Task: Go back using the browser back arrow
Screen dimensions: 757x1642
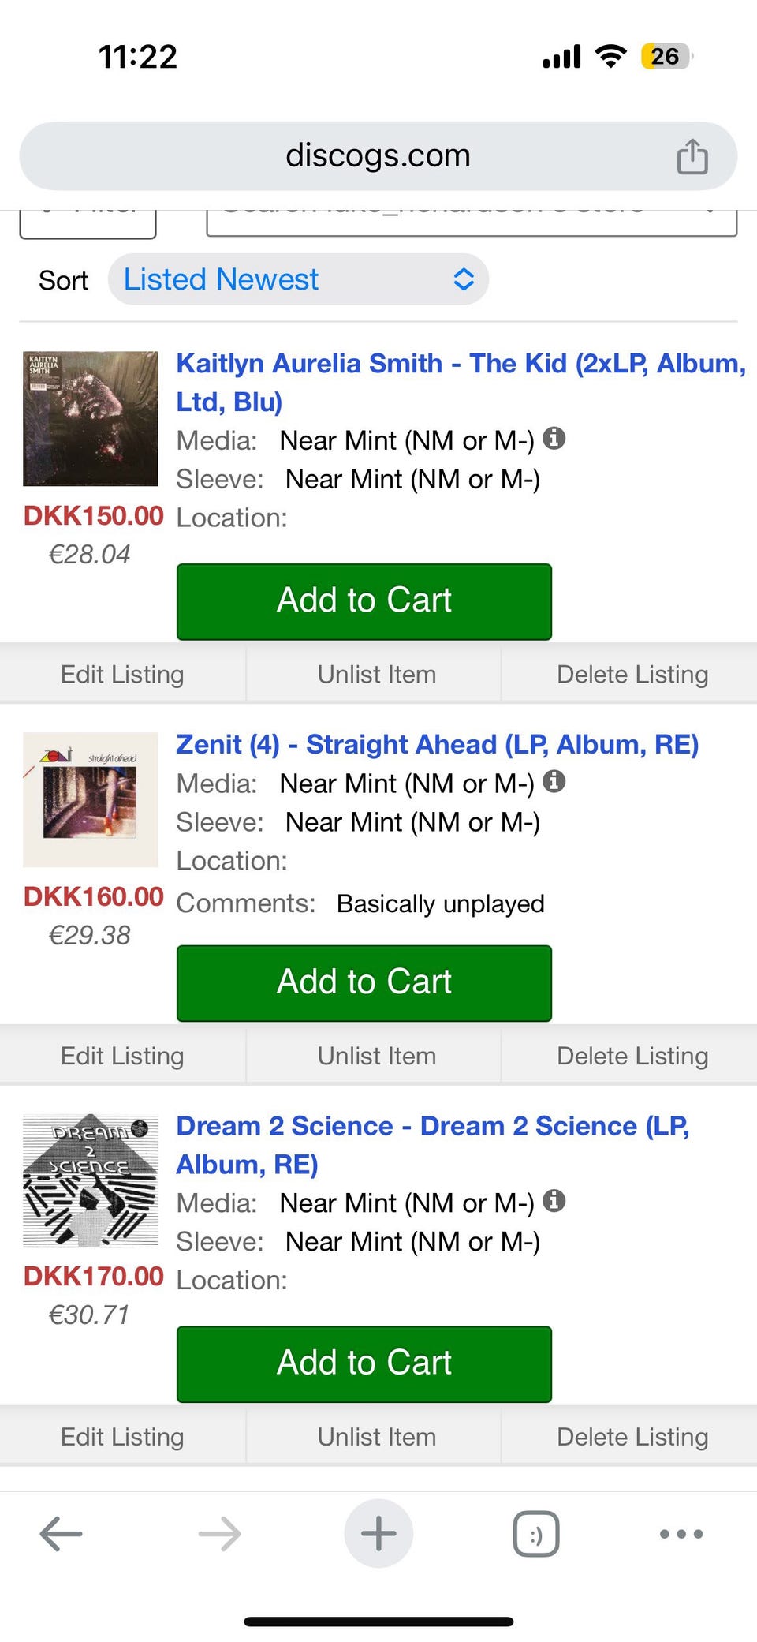Action: 61,1534
